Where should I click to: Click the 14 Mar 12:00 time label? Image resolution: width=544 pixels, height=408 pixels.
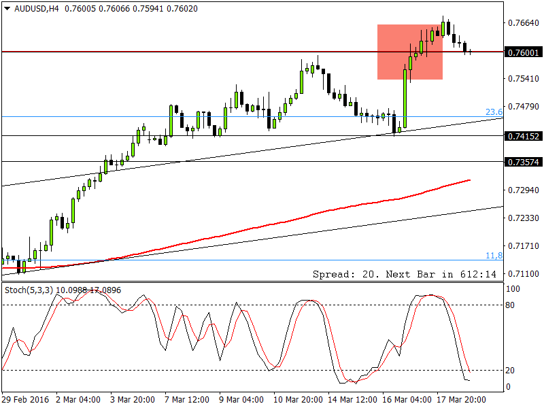[x=352, y=400]
